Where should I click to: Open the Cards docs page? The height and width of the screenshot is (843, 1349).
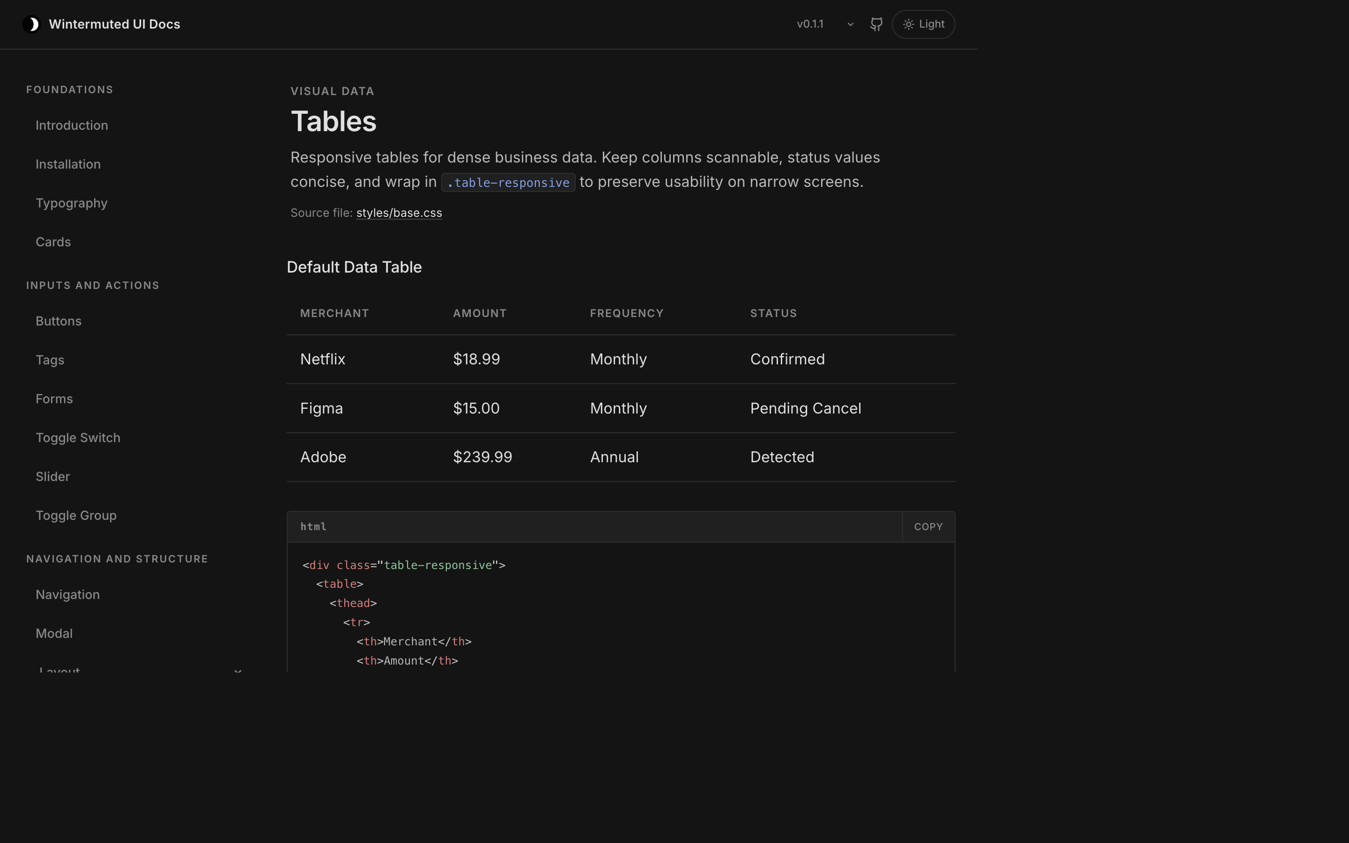[x=53, y=242]
